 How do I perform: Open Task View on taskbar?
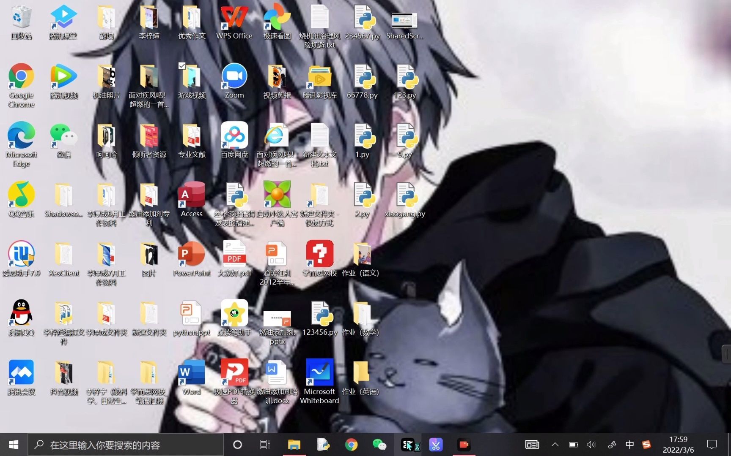click(x=265, y=445)
